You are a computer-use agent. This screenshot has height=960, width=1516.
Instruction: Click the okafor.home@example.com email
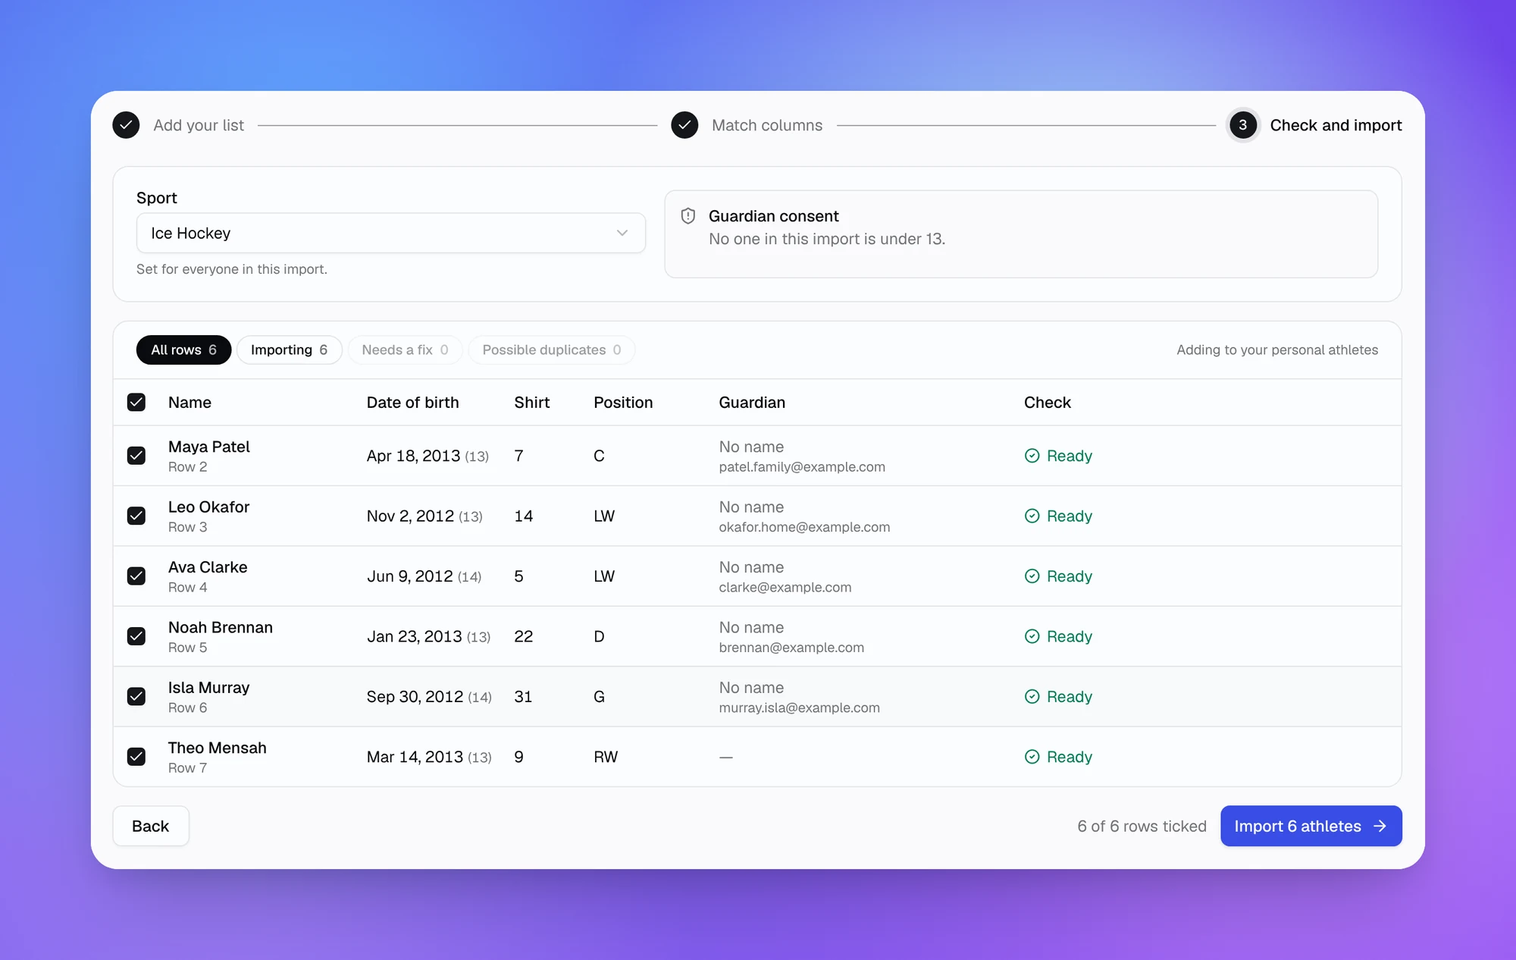(x=804, y=527)
